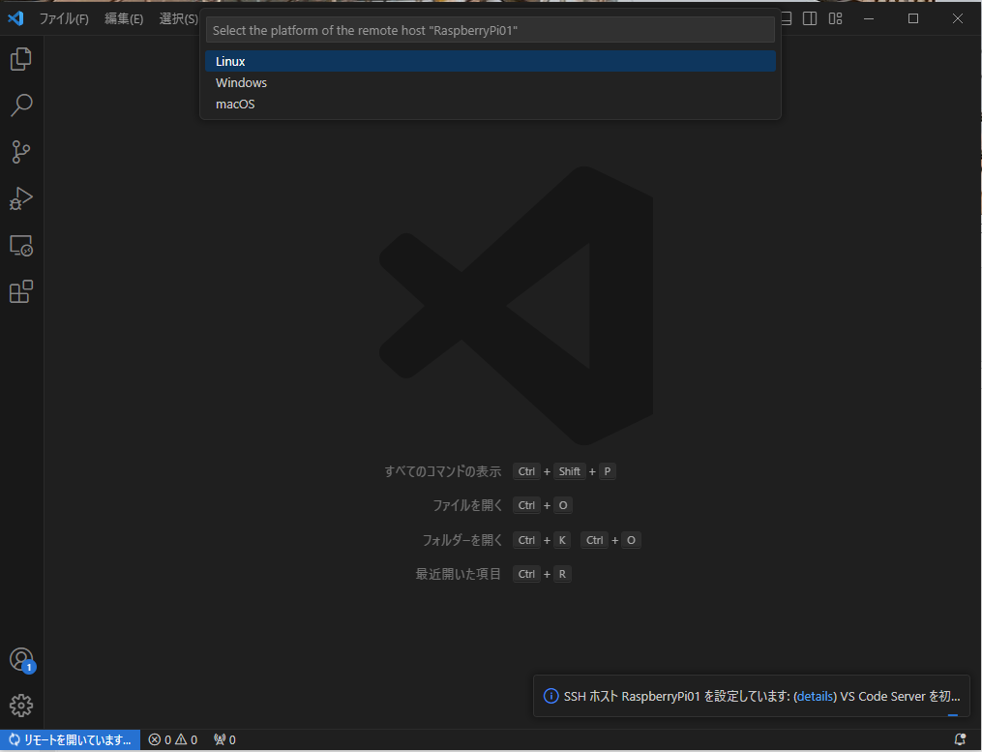Open the Manage gear icon

click(x=21, y=706)
